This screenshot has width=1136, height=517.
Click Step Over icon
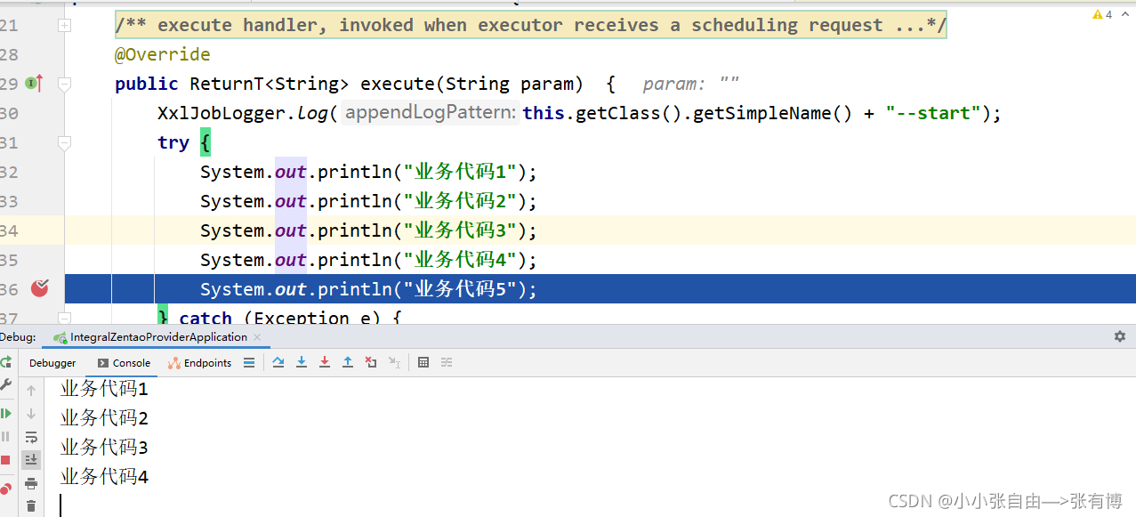278,362
